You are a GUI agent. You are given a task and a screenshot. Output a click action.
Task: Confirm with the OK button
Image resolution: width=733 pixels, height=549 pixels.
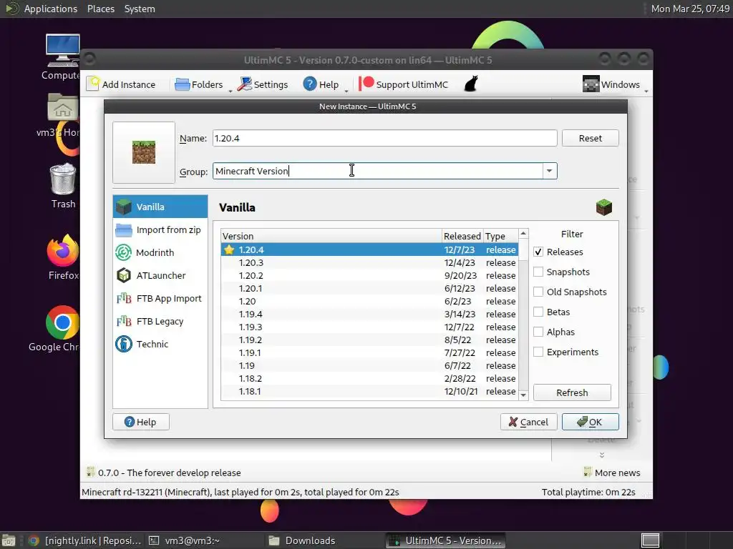590,422
